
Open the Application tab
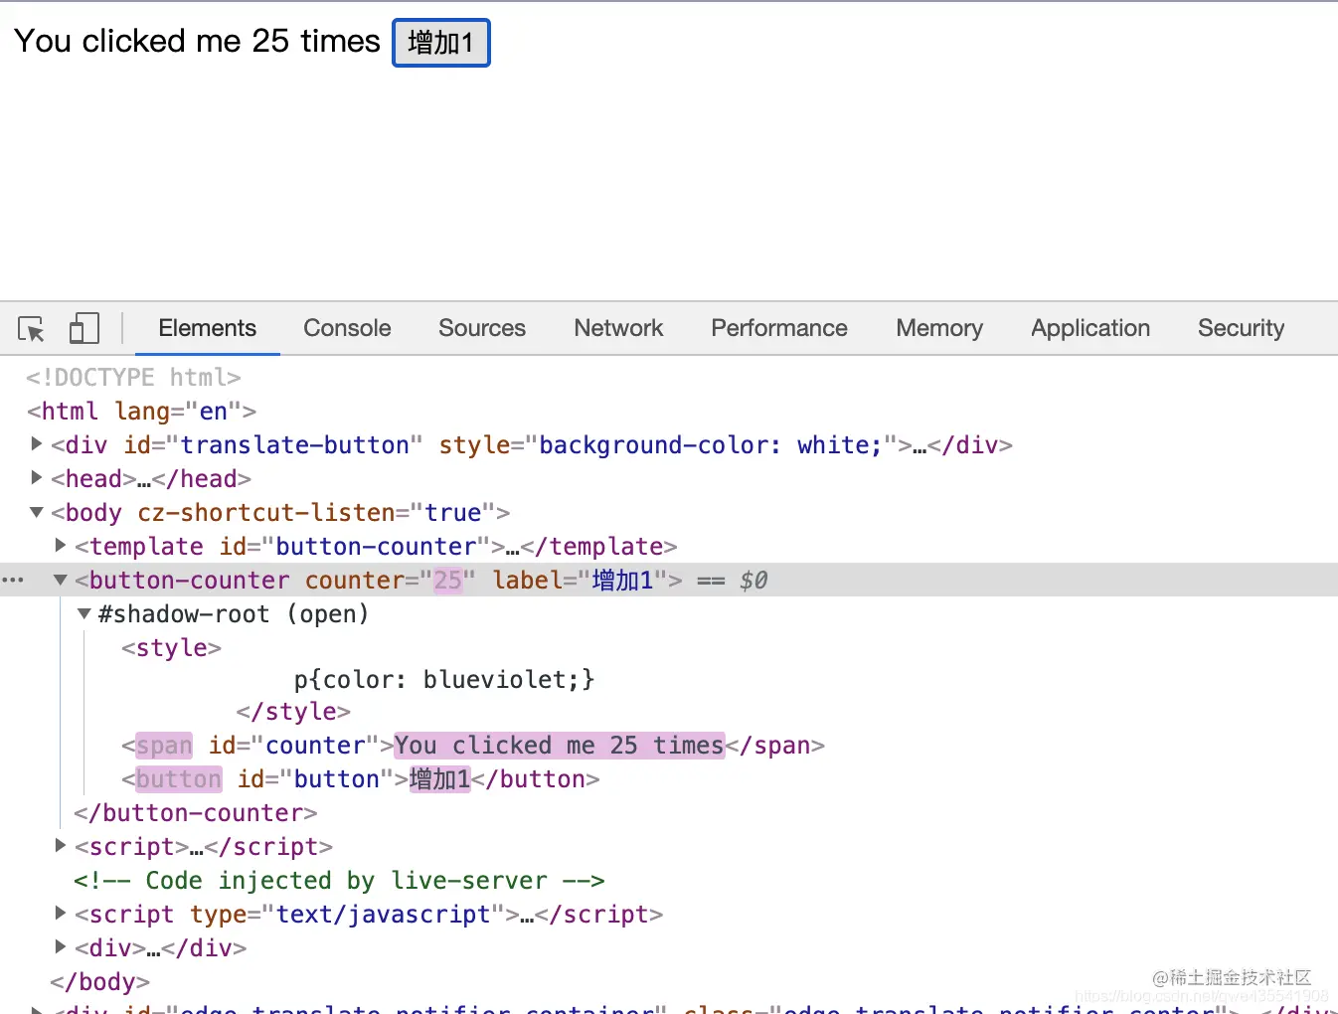[1090, 328]
